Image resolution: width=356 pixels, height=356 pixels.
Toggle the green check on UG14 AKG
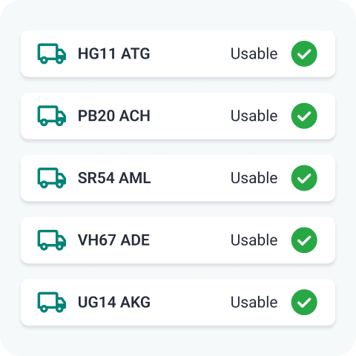tap(304, 302)
